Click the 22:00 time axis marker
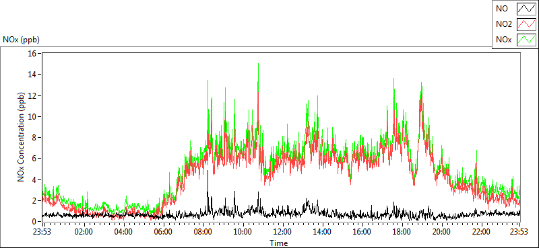Image resolution: width=539 pixels, height=248 pixels. tap(481, 231)
